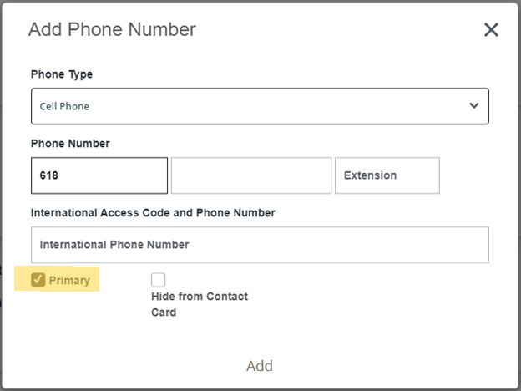The width and height of the screenshot is (521, 391).
Task: Click the Add Phone Number title heading
Action: coord(113,29)
